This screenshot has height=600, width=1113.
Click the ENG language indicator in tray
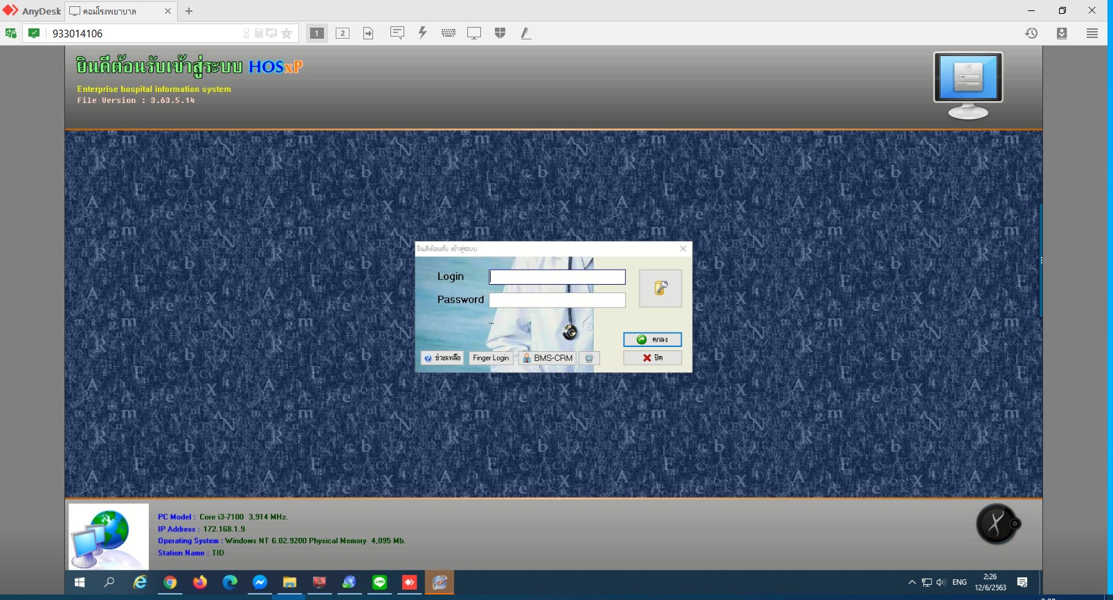(959, 583)
